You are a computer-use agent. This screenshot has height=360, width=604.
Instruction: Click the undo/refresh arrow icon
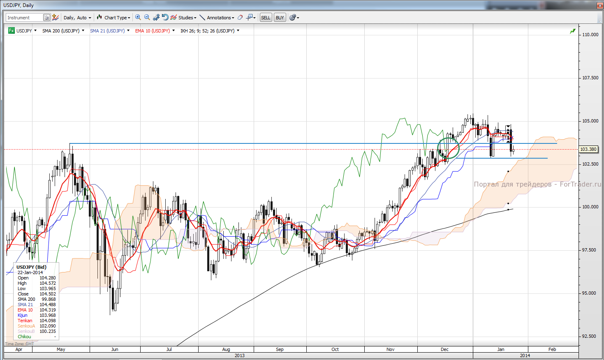pyautogui.click(x=165, y=17)
